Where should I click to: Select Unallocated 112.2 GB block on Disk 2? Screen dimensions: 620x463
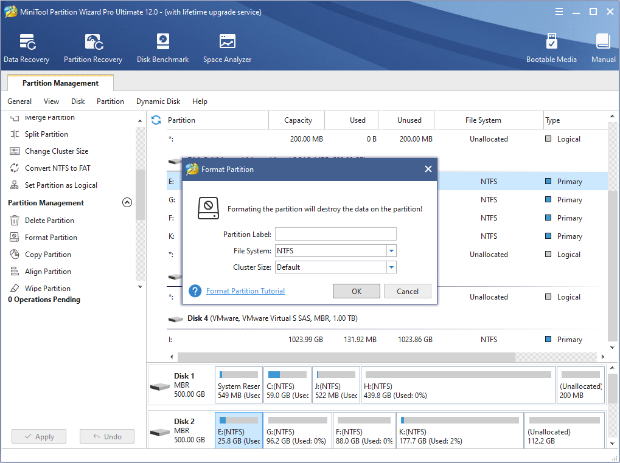pyautogui.click(x=565, y=431)
